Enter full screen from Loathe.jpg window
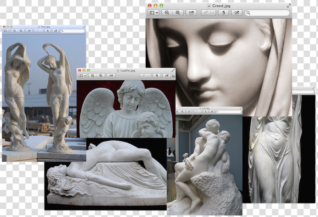This screenshot has width=318, height=217. (x=173, y=70)
